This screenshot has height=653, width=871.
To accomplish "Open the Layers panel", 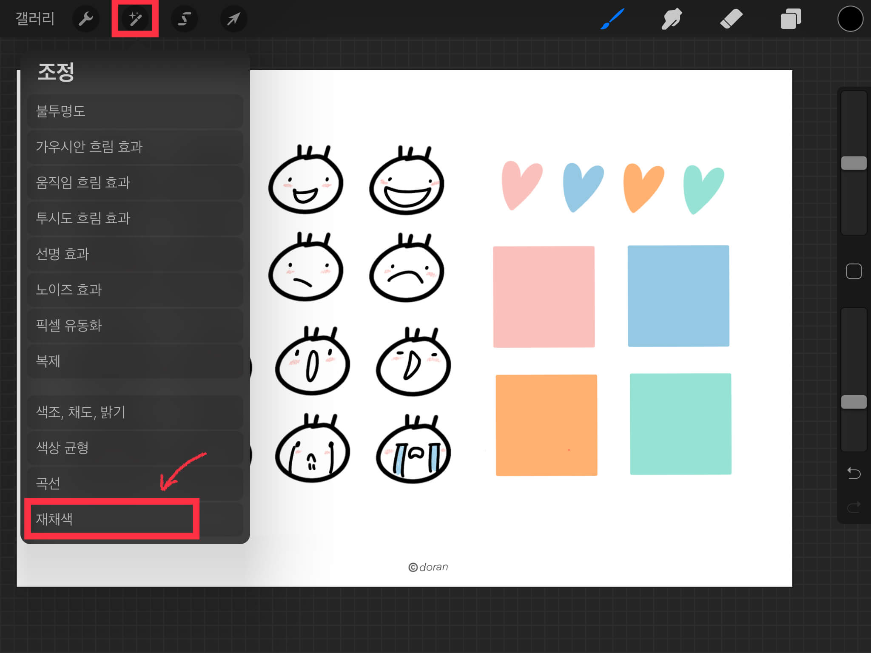I will (x=791, y=19).
